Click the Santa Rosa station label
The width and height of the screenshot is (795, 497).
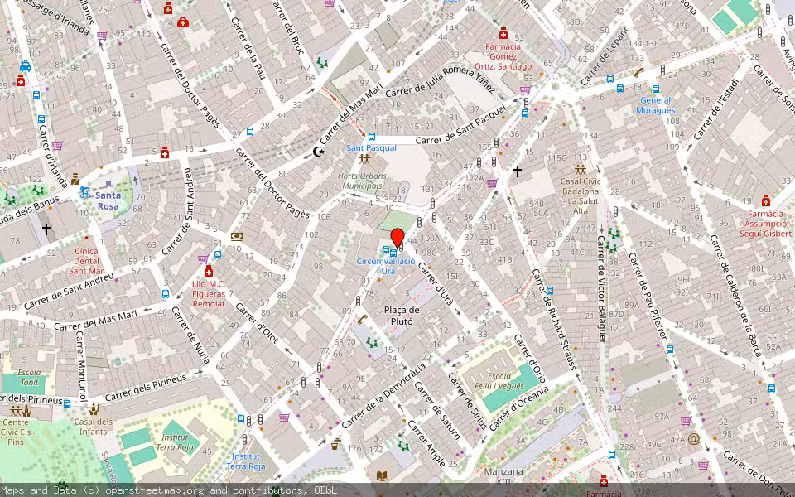point(108,200)
